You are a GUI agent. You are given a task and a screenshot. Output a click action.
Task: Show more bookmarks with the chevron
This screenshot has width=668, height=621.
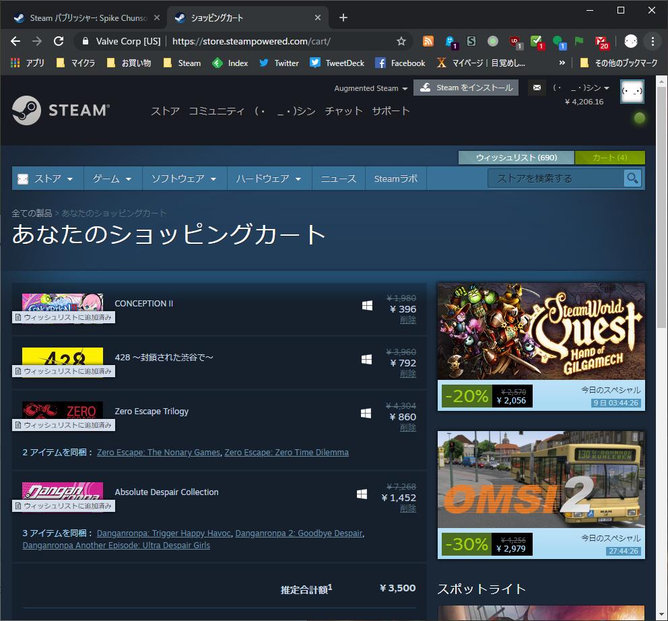tap(562, 63)
